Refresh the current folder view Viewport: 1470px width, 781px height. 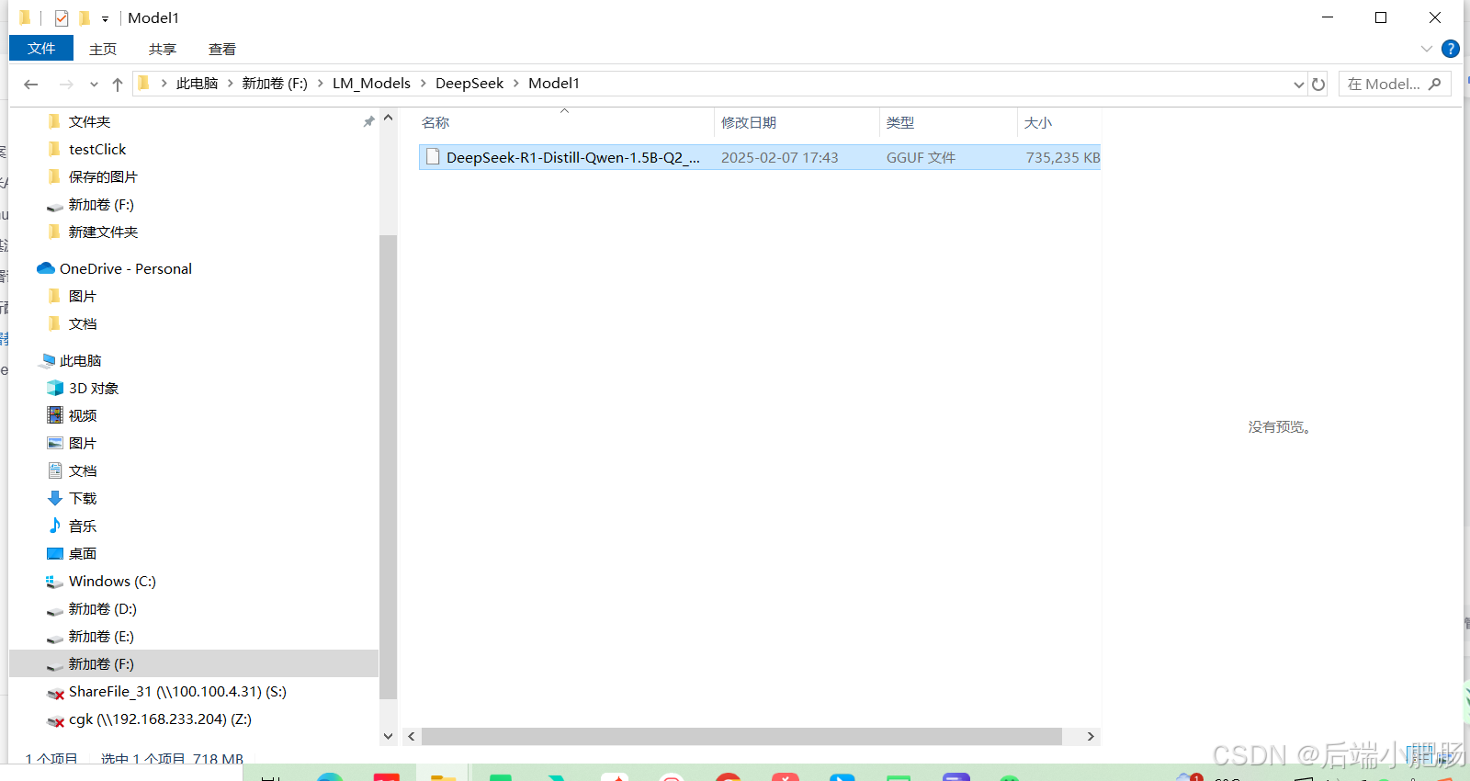click(x=1318, y=85)
